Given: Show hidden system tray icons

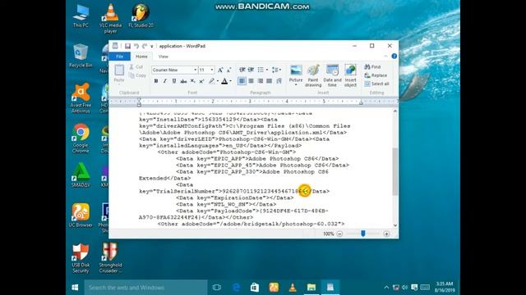Looking at the screenshot, I should pyautogui.click(x=386, y=288).
